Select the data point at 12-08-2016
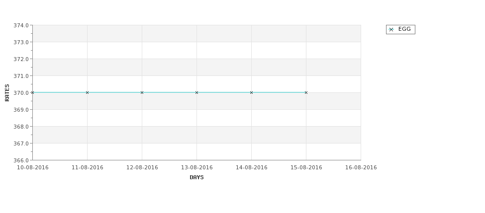The width and height of the screenshot is (485, 213). tap(142, 93)
